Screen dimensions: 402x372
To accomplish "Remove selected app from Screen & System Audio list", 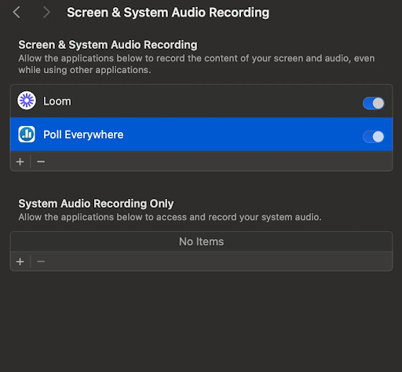I will pos(41,161).
